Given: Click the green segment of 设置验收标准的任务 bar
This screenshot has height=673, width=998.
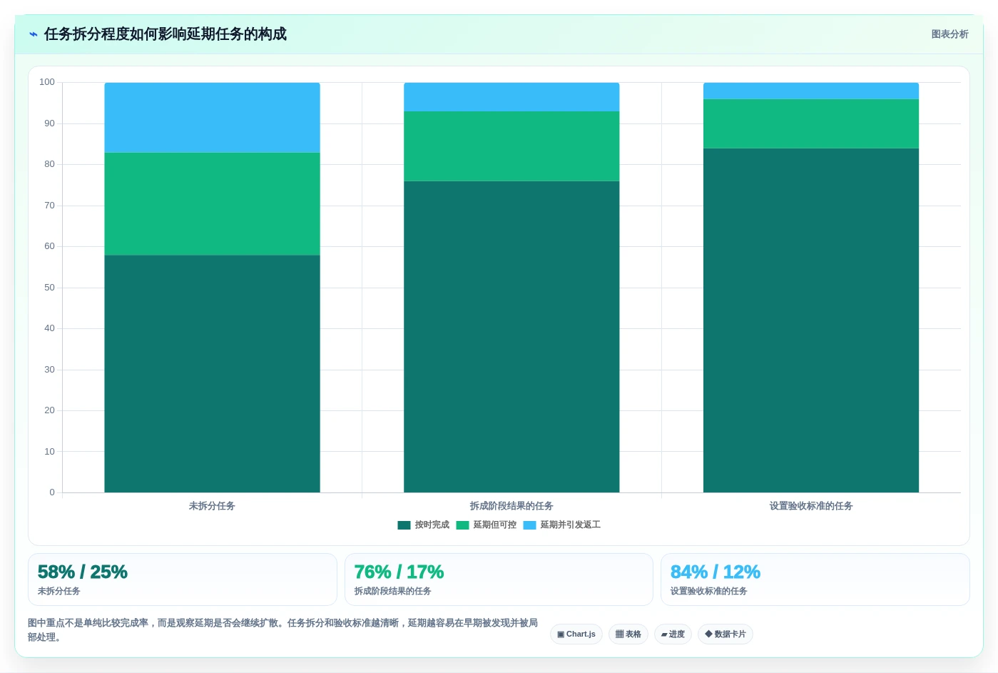Looking at the screenshot, I should tap(811, 123).
